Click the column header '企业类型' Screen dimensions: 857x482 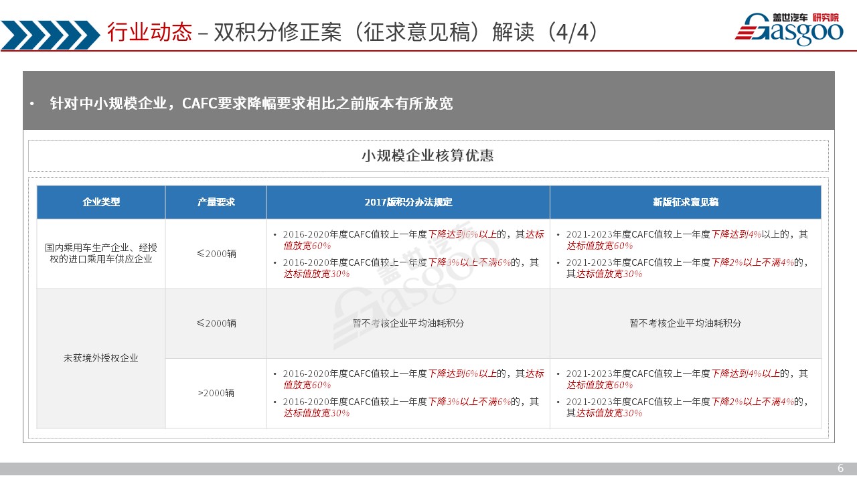101,202
